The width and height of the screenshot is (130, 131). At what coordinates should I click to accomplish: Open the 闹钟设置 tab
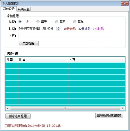click(x=8, y=9)
